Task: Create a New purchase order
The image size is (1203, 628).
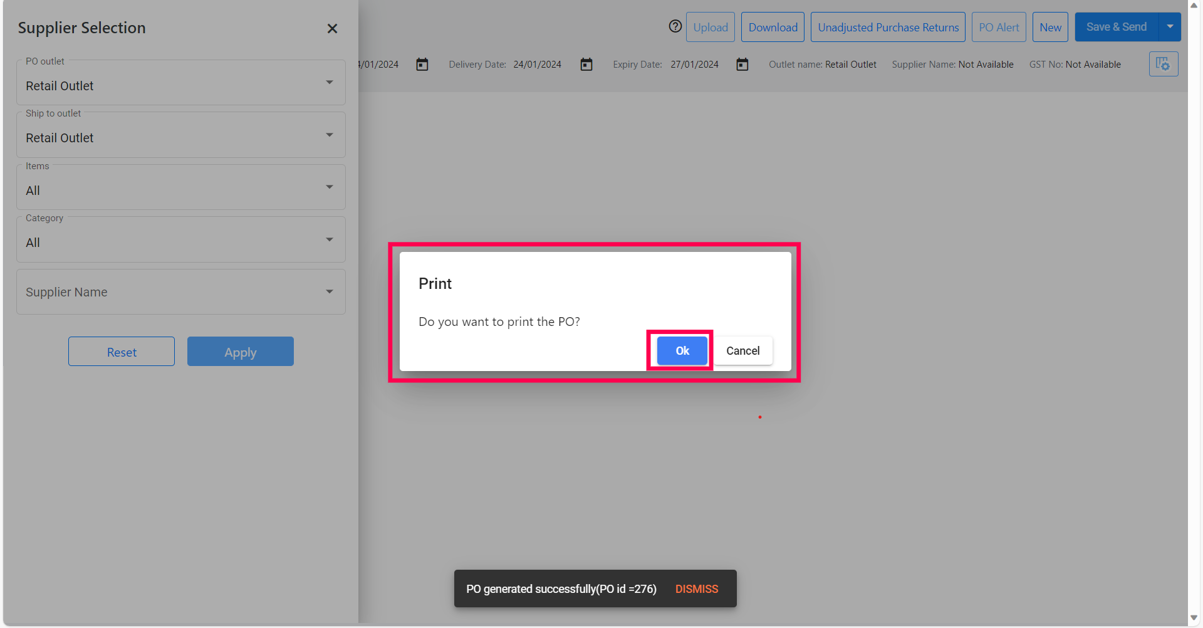Action: [1051, 27]
